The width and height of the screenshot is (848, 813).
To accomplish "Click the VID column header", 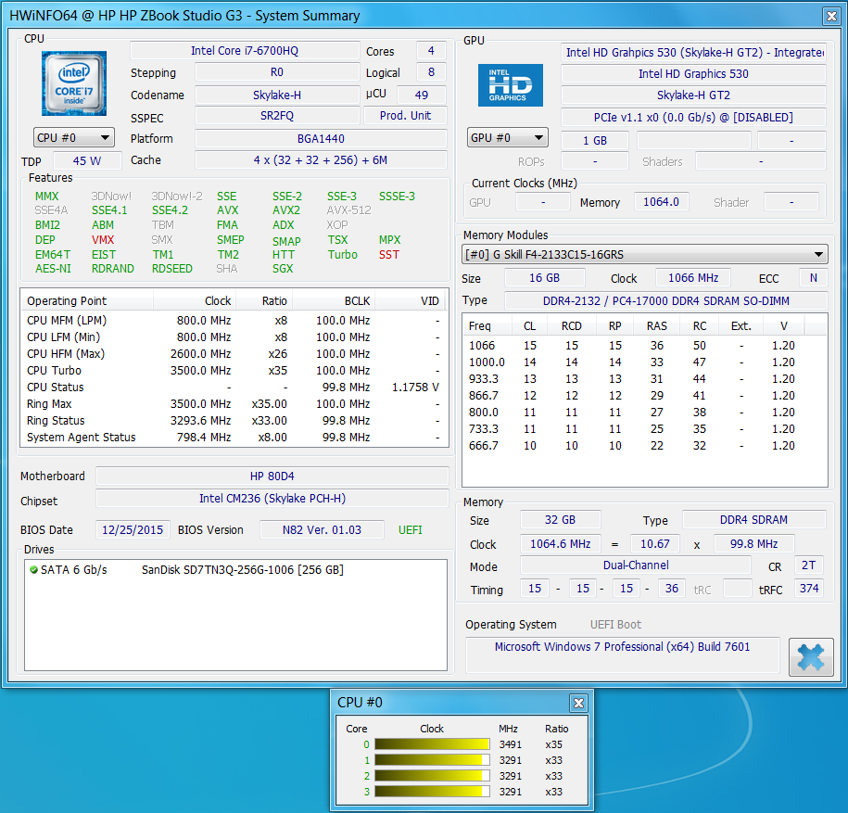I will click(410, 300).
